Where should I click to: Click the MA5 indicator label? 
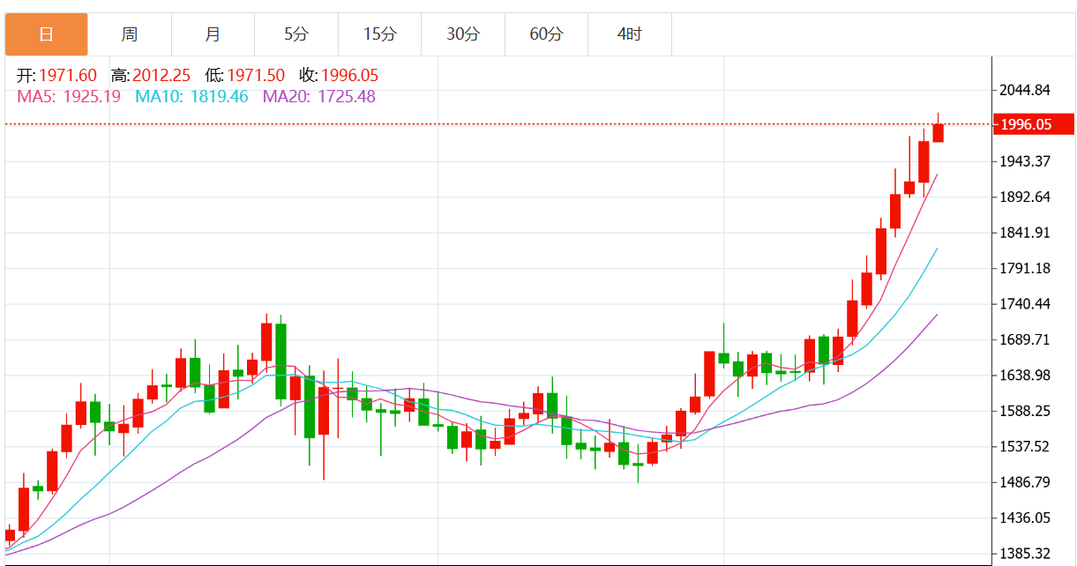click(69, 96)
